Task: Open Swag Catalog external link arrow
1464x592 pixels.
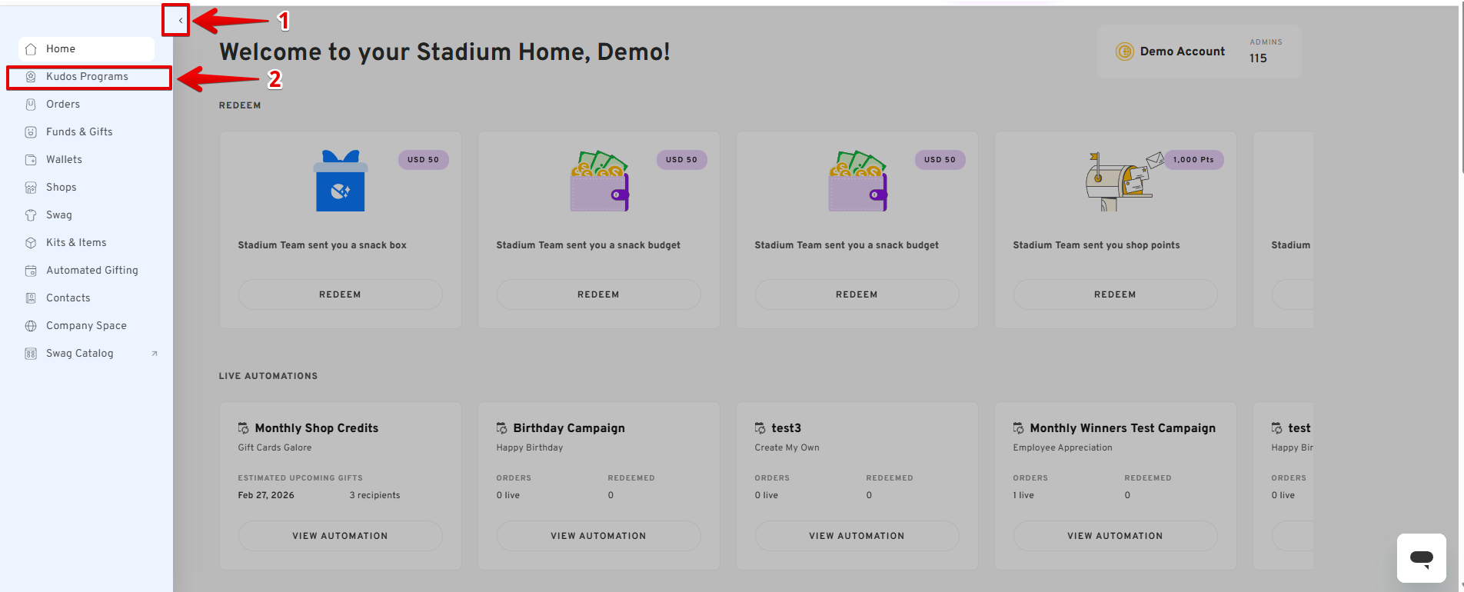Action: coord(155,354)
